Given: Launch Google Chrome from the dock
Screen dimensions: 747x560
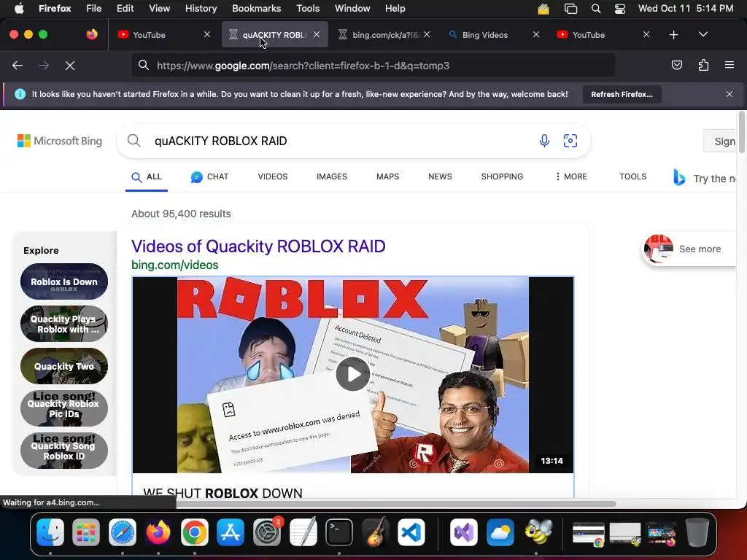Looking at the screenshot, I should point(194,532).
